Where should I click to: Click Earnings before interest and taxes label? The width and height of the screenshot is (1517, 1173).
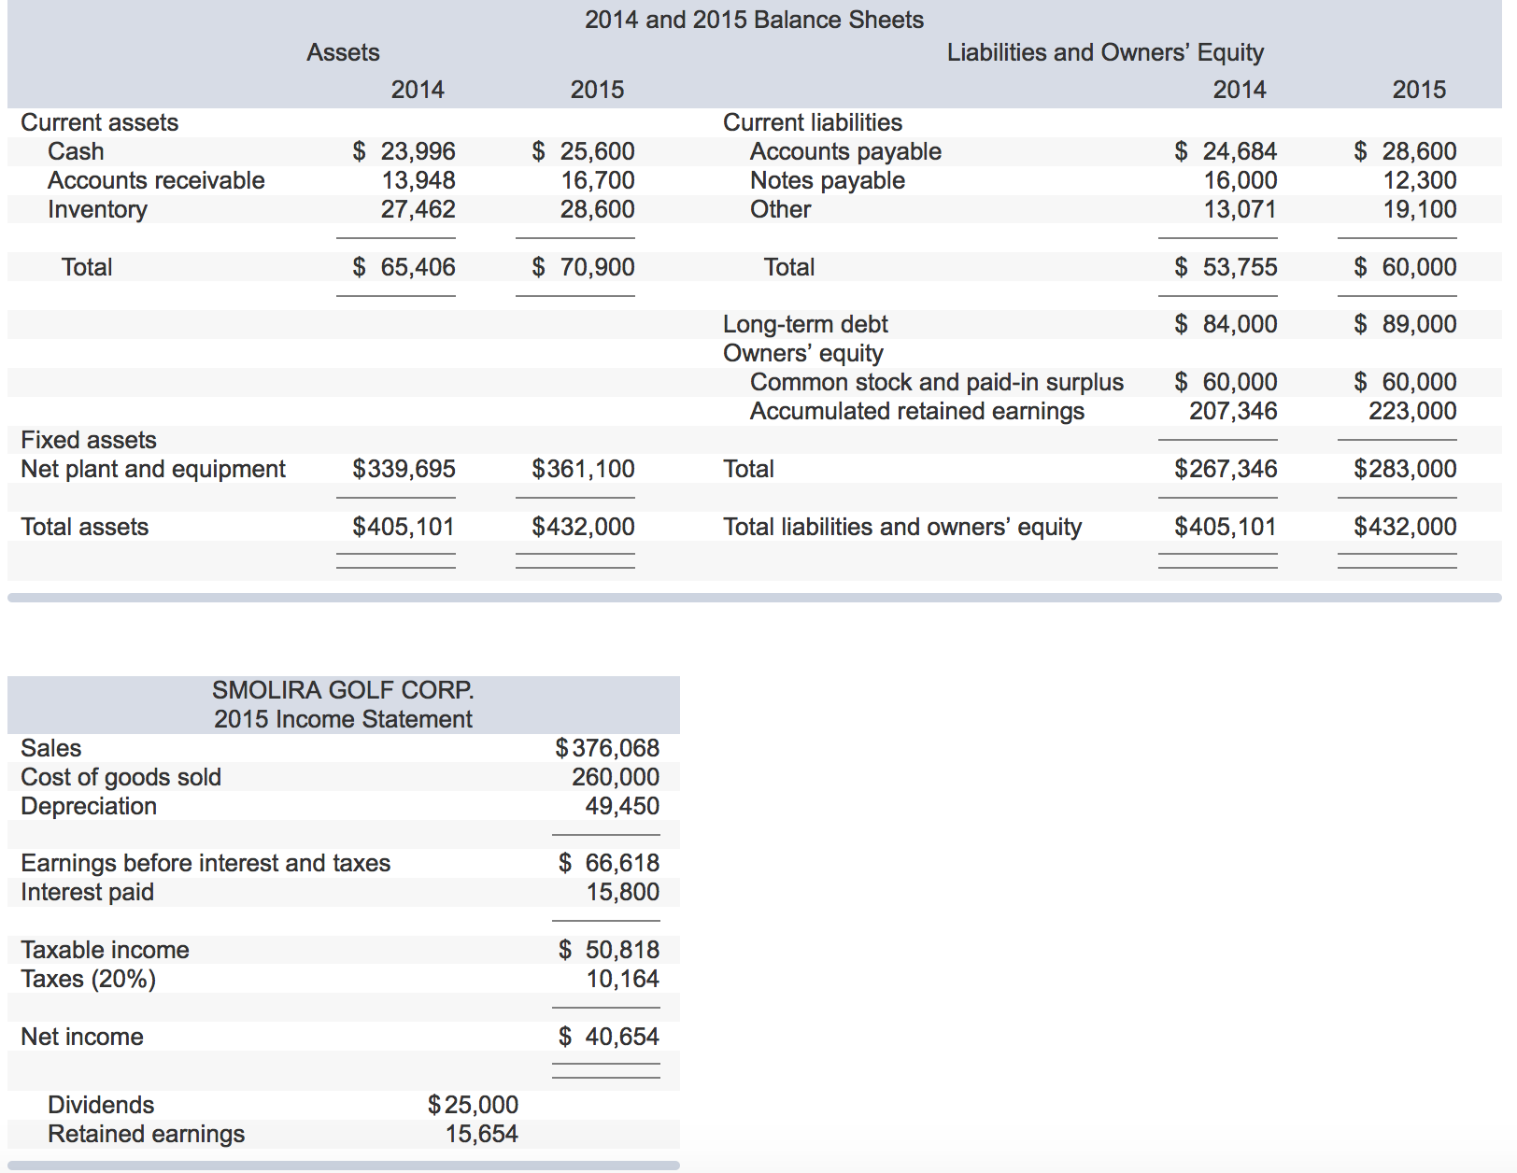click(206, 863)
